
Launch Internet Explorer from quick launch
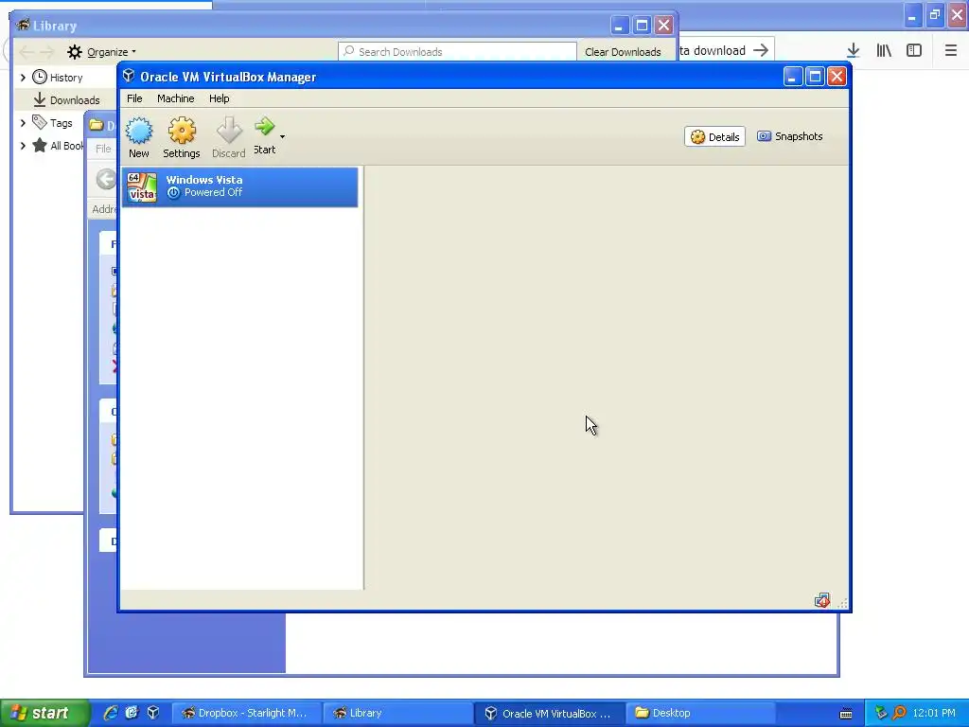[111, 713]
